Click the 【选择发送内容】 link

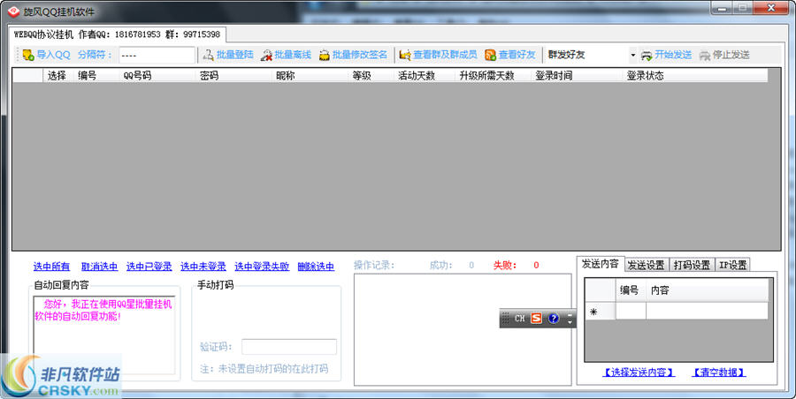coord(638,373)
